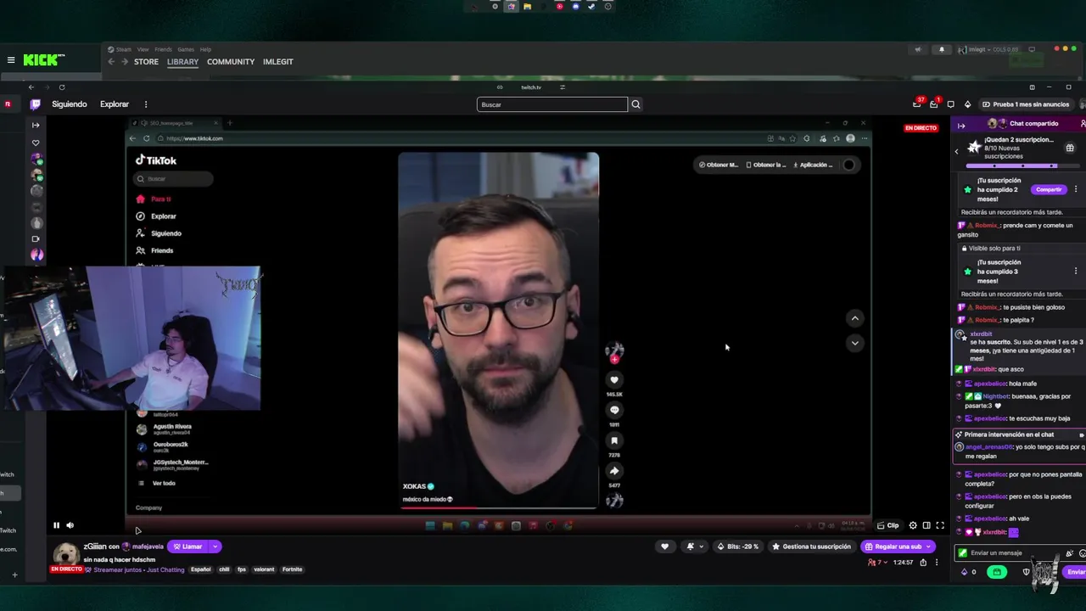Click Regalar una sub button

click(898, 547)
